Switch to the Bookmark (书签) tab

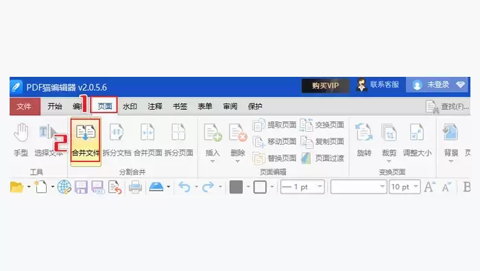[x=180, y=106]
